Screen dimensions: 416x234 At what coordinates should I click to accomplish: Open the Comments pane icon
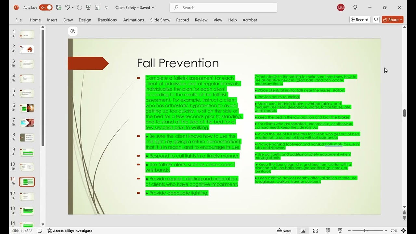376,20
